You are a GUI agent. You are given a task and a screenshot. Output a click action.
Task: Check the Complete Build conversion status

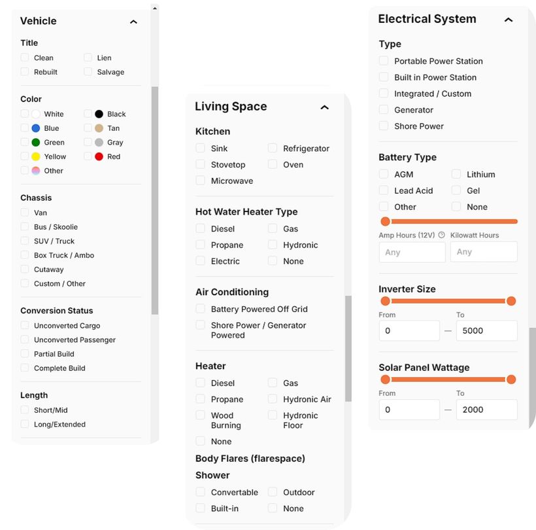[x=24, y=368]
